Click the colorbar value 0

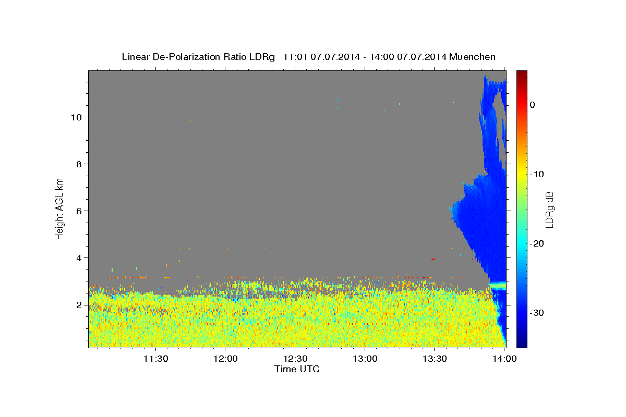coord(533,105)
